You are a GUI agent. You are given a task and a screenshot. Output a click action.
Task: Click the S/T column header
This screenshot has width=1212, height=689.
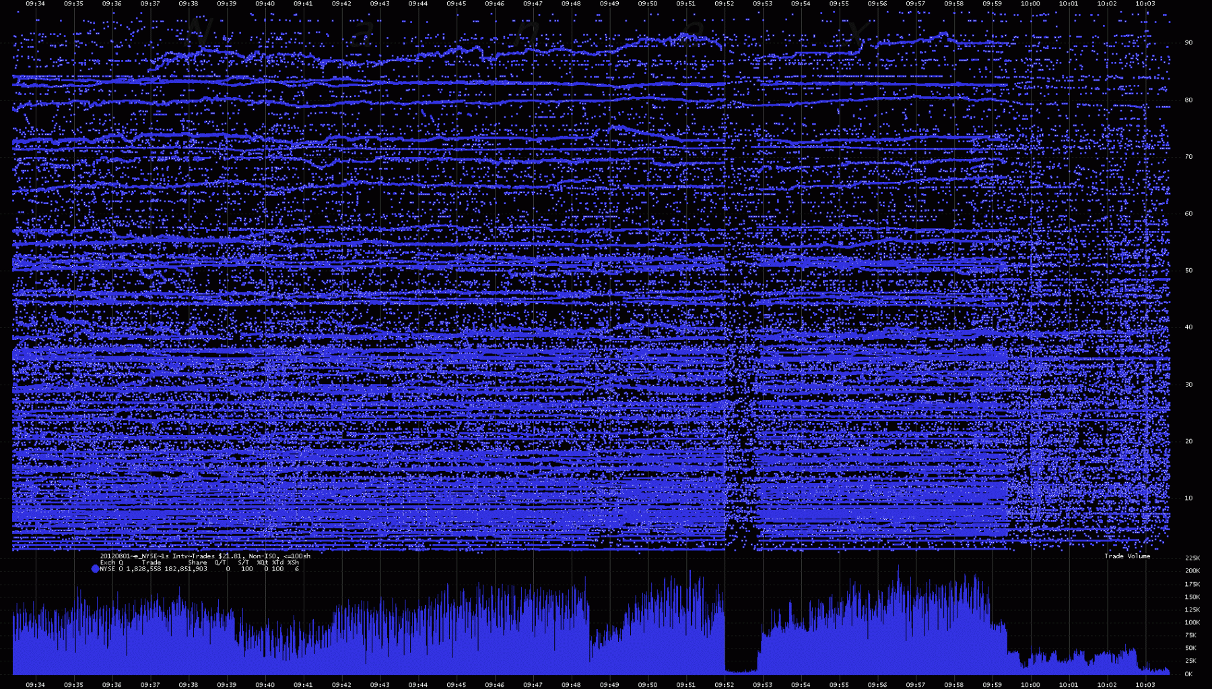[243, 562]
